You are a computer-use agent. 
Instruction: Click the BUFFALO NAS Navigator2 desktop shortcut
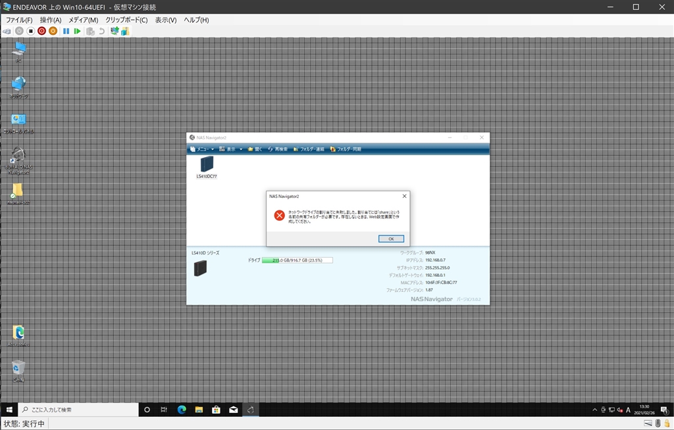pyautogui.click(x=18, y=160)
